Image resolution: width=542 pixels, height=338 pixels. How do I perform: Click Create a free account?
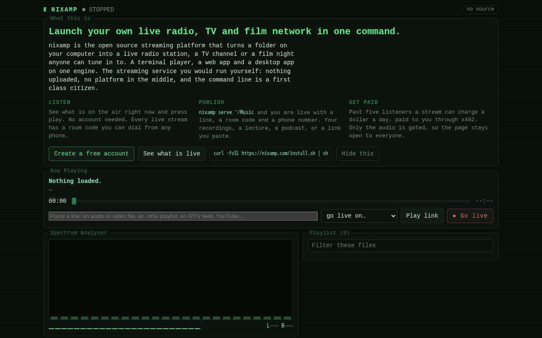point(91,154)
